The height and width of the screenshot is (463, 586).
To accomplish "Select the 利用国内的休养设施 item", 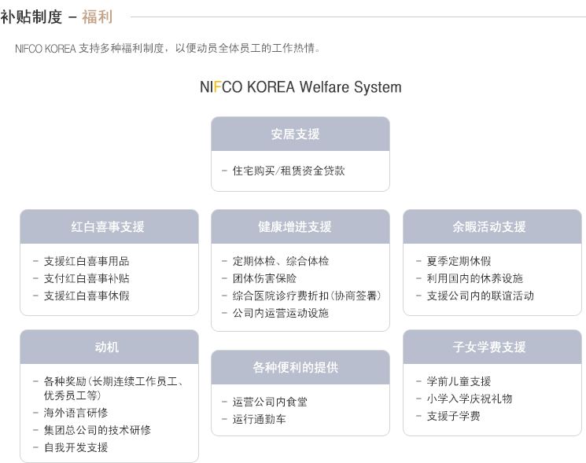I will 474,278.
